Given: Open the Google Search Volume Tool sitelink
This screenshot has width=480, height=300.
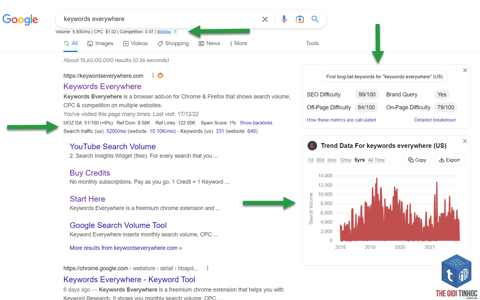Looking at the screenshot, I should point(118,225).
